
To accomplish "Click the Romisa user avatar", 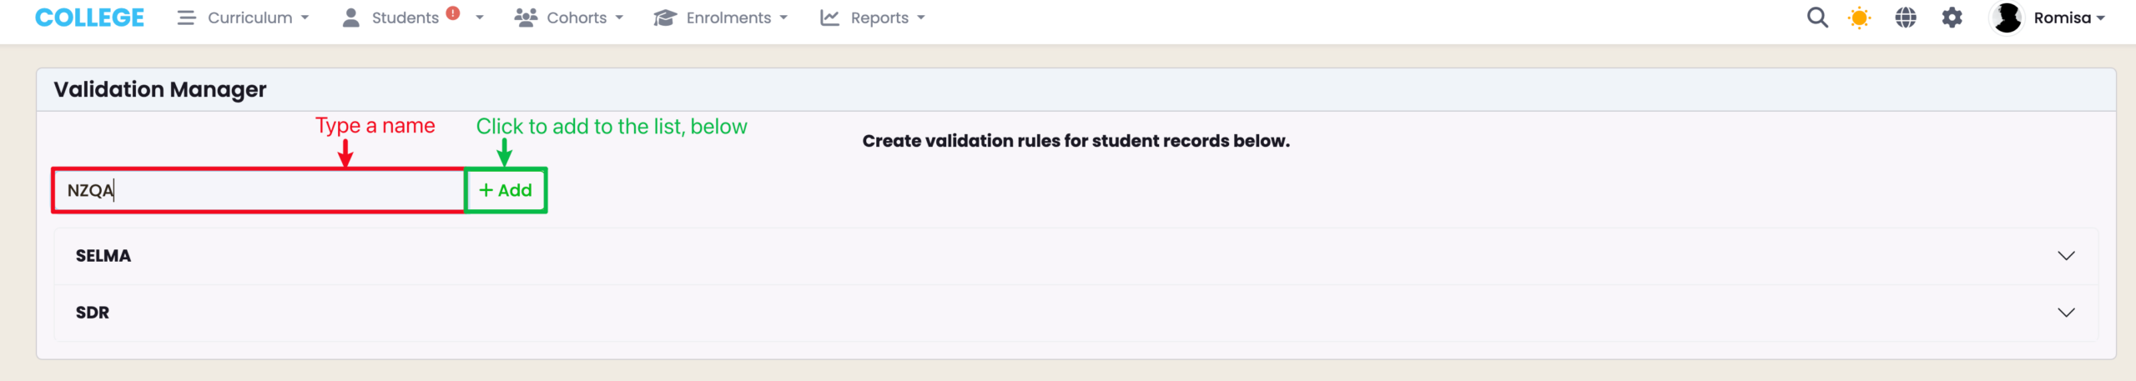I will (x=2007, y=18).
